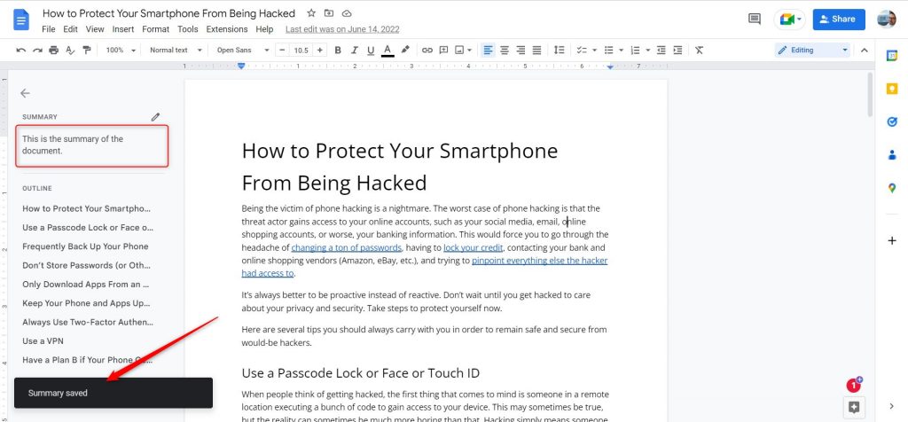908x422 pixels.
Task: Insert a numbered list
Action: 635,51
